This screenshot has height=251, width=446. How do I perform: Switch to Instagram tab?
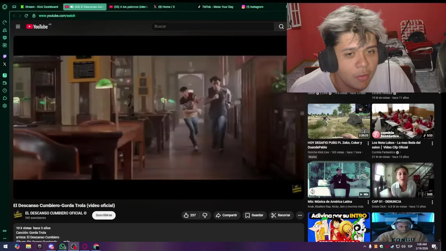point(253,7)
